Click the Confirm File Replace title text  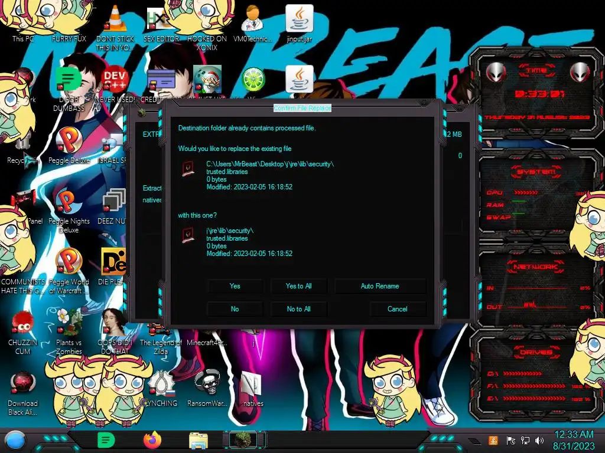coord(302,108)
